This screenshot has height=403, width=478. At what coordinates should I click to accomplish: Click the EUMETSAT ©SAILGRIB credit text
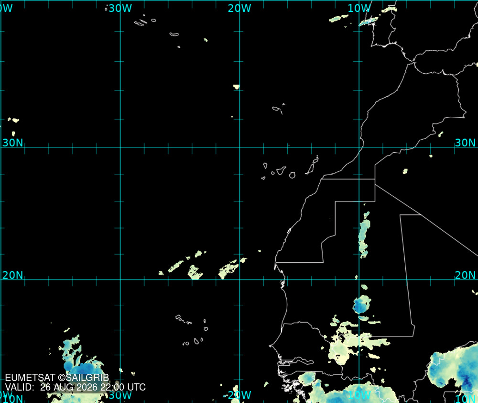[x=57, y=378]
